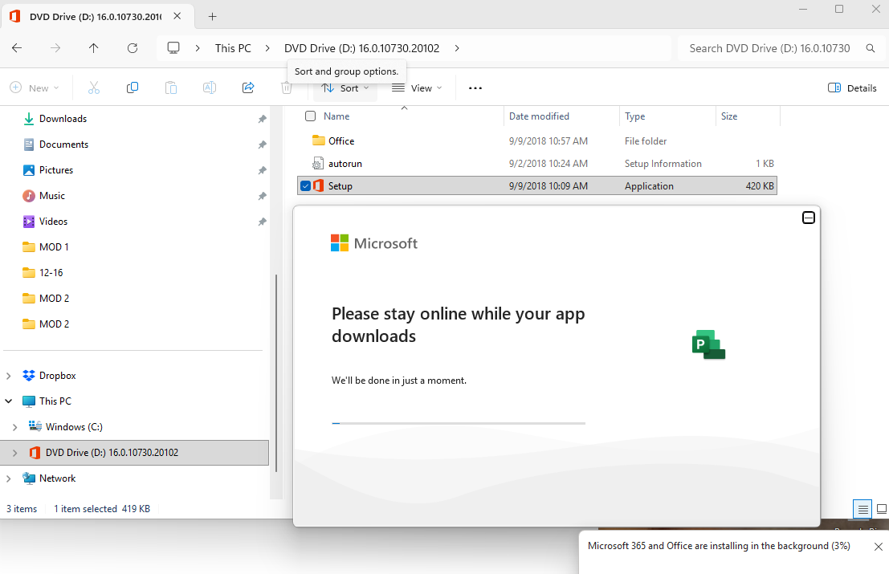Image resolution: width=889 pixels, height=574 pixels.
Task: Uncheck the Setup file checkbox
Action: pyautogui.click(x=306, y=186)
